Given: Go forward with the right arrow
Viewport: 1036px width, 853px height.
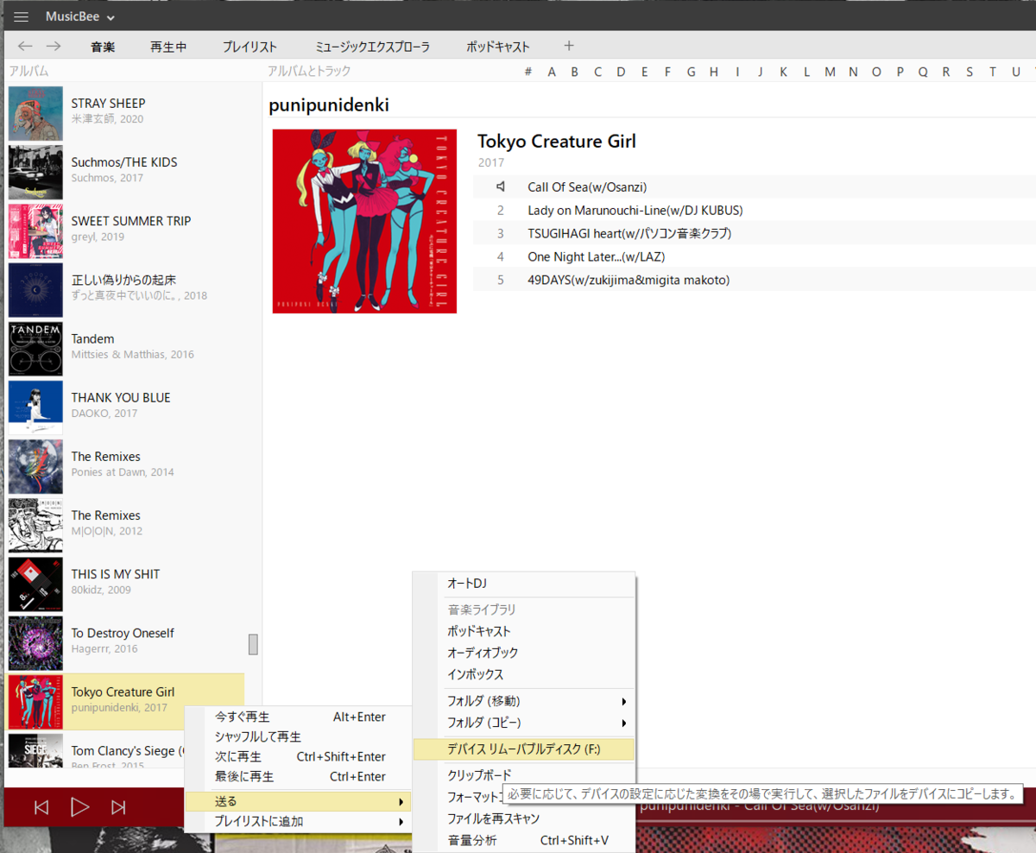Looking at the screenshot, I should click(54, 47).
